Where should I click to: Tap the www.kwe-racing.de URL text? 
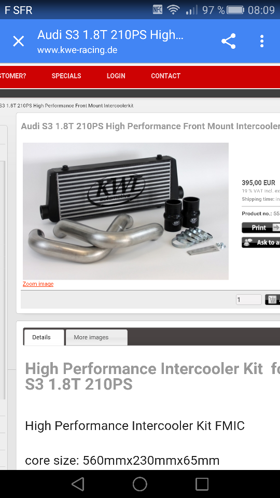(x=77, y=50)
